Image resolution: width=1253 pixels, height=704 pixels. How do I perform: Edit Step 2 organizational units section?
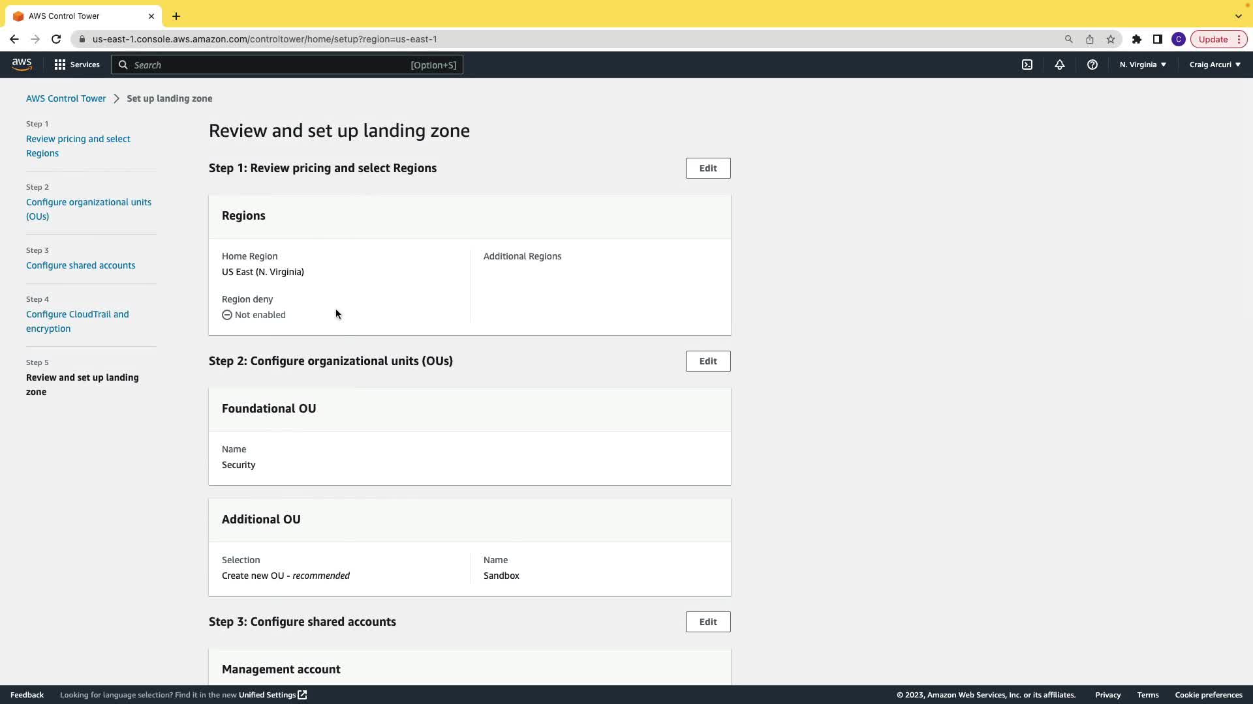708,361
